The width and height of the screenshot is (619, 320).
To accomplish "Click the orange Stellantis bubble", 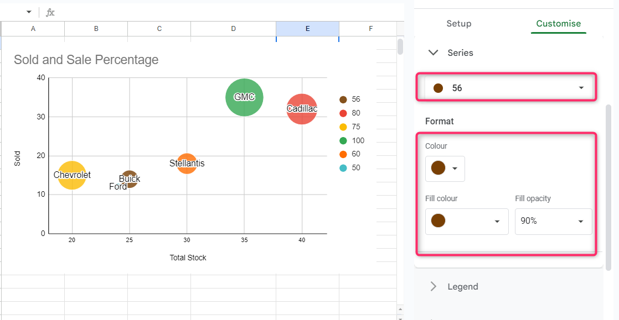I will (x=187, y=163).
